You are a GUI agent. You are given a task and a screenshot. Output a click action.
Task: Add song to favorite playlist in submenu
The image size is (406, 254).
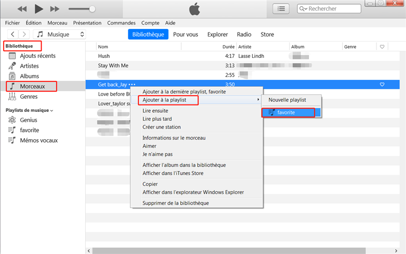291,112
